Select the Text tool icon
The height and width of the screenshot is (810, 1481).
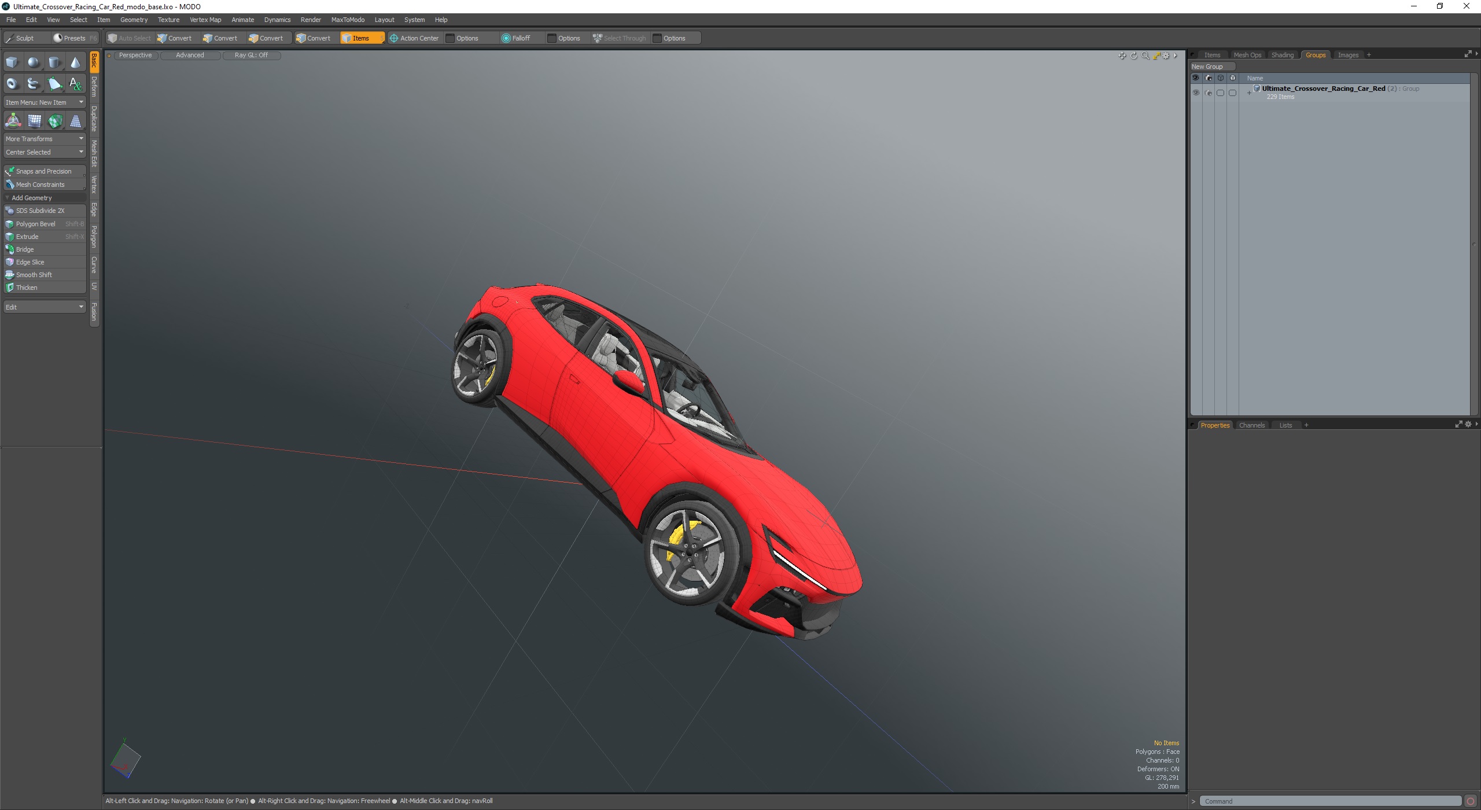pos(75,83)
